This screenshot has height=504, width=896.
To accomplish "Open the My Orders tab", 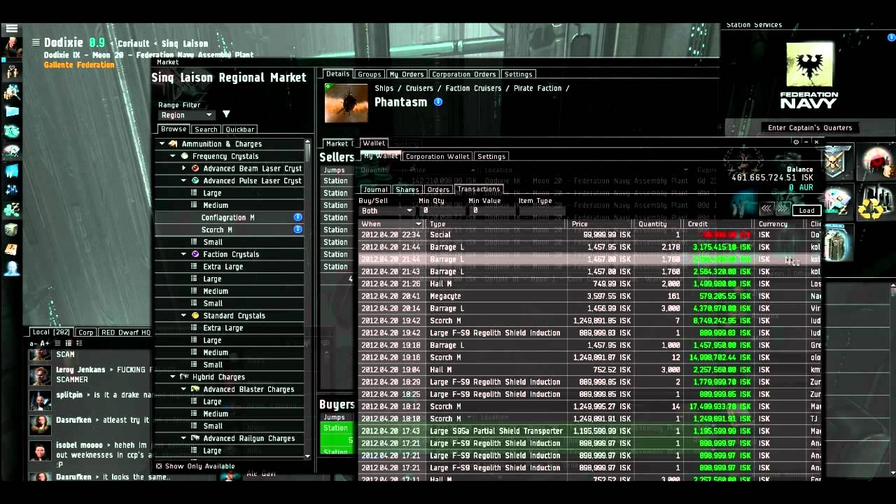I will pyautogui.click(x=406, y=74).
